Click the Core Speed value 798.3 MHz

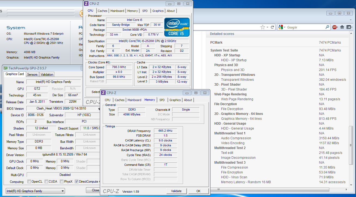click(119, 67)
